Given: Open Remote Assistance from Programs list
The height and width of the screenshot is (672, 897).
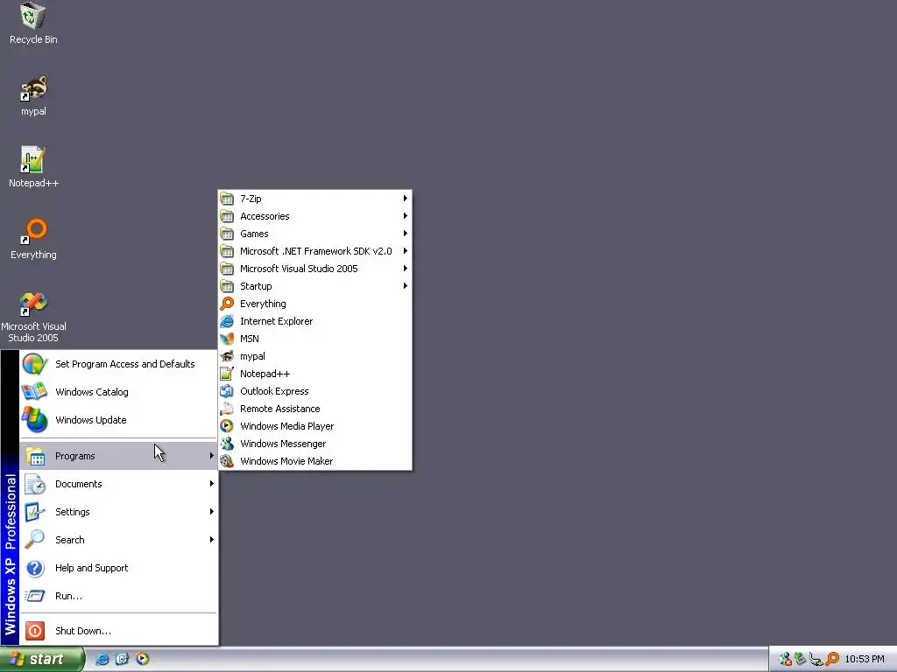Looking at the screenshot, I should pyautogui.click(x=314, y=409).
